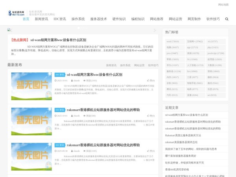Switch to 操作系统 filter under 最新发布
The image size is (236, 177).
point(125,65)
